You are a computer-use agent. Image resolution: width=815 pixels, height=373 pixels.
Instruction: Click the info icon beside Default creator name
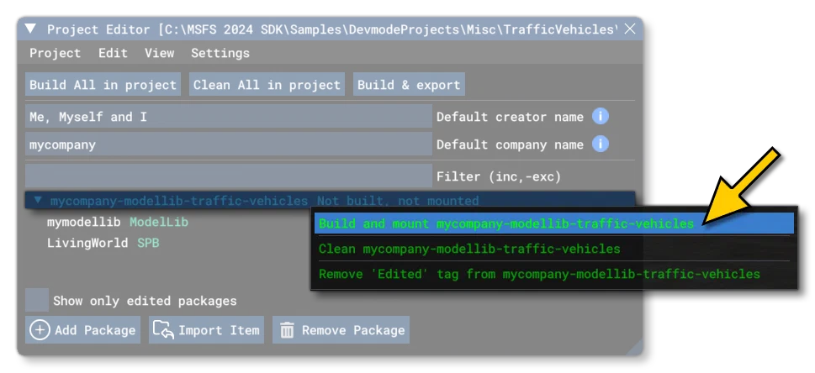coord(600,117)
